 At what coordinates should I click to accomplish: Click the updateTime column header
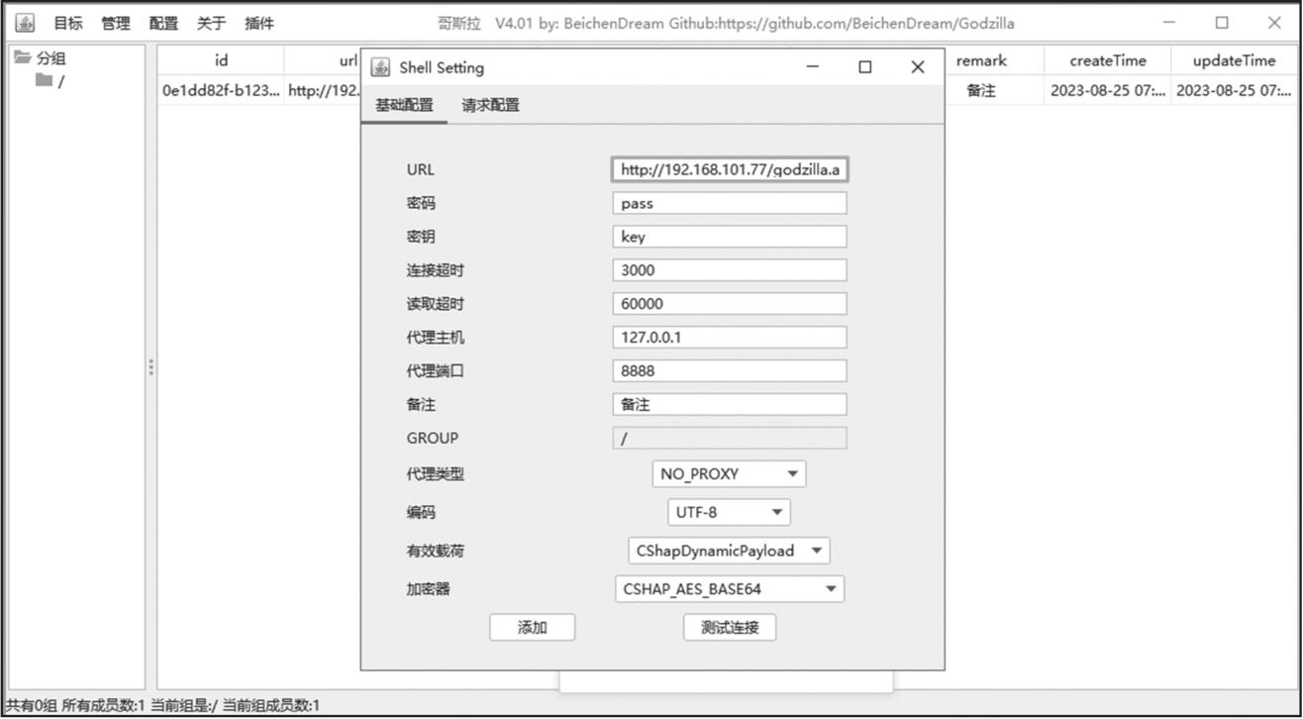pyautogui.click(x=1234, y=60)
